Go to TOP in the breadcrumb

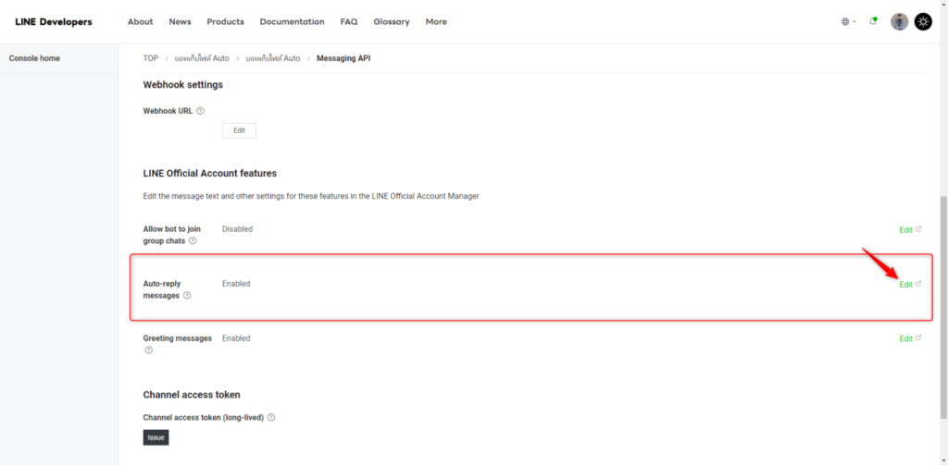(151, 58)
